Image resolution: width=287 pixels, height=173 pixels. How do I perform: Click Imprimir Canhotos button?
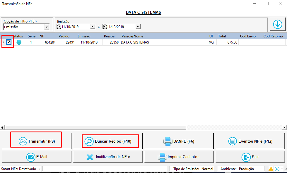coord(179,157)
